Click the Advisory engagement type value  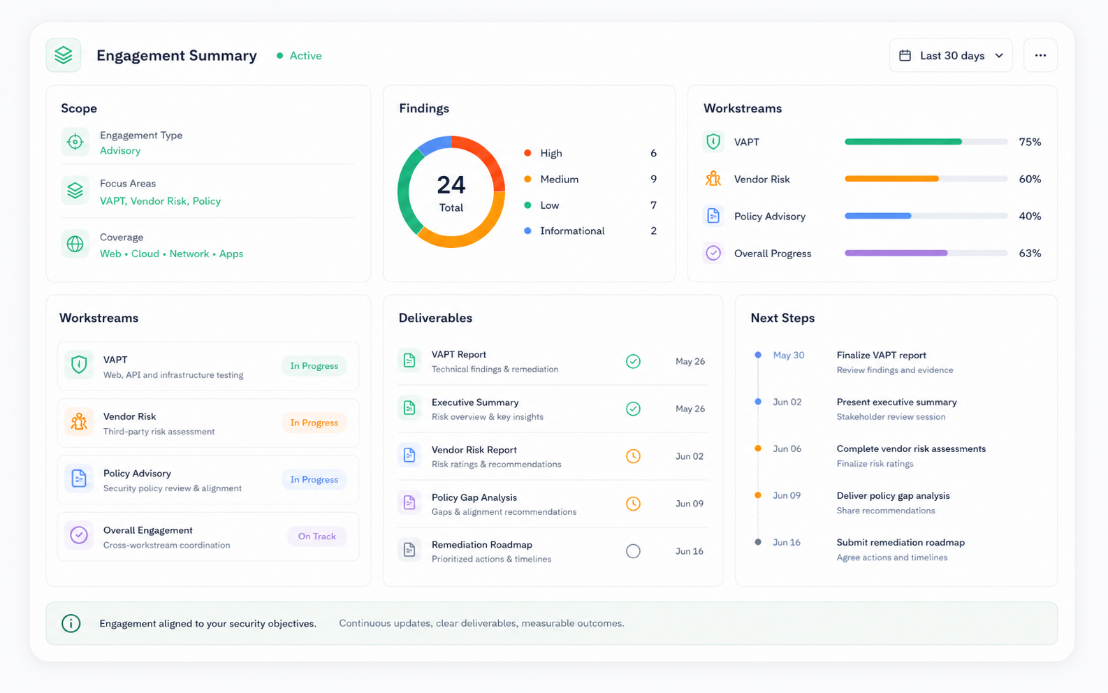pos(120,150)
